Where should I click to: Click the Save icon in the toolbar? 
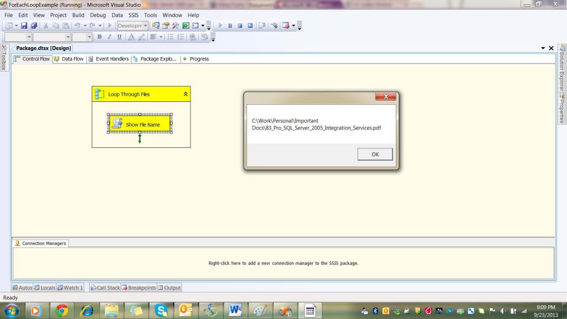click(24, 25)
